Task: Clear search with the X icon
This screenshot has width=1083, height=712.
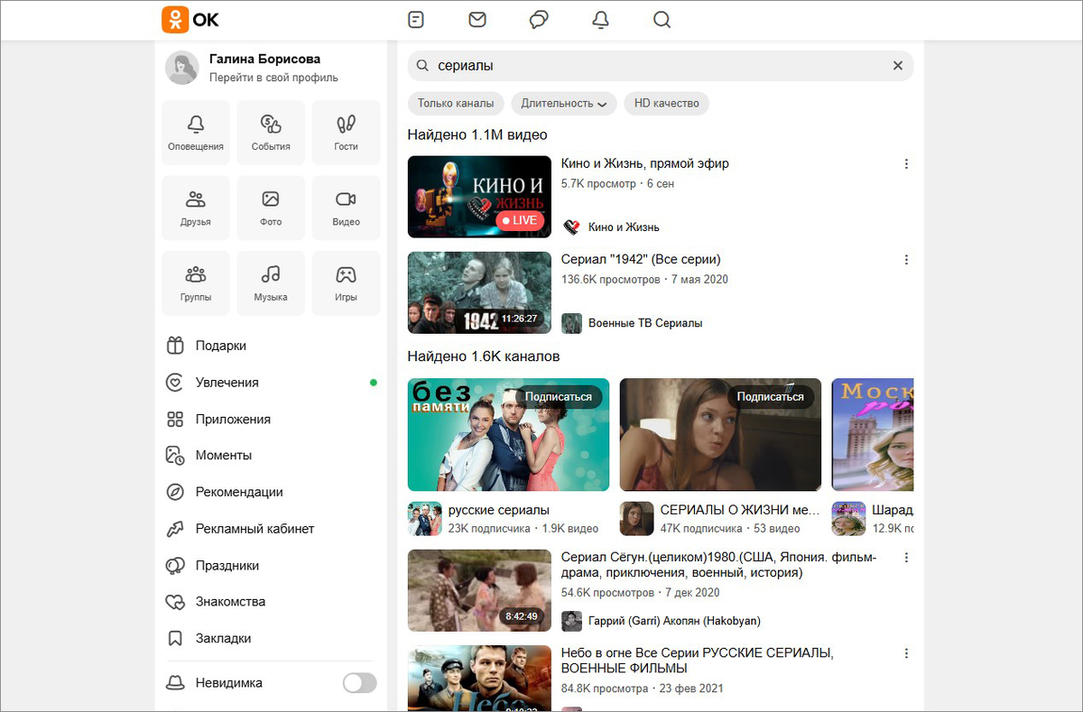Action: pos(898,66)
